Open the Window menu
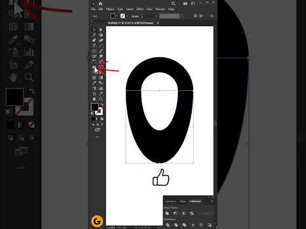 point(160,9)
